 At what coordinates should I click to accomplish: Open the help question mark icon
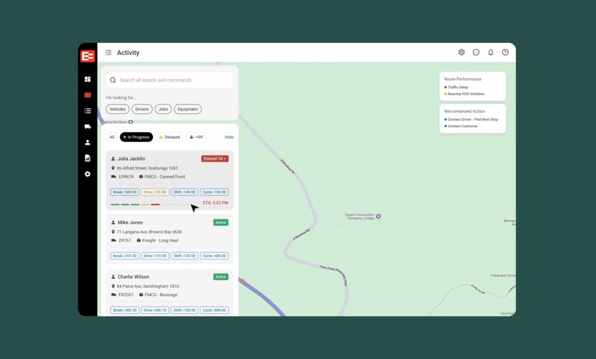(505, 52)
